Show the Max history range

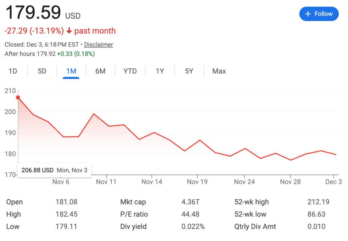219,71
